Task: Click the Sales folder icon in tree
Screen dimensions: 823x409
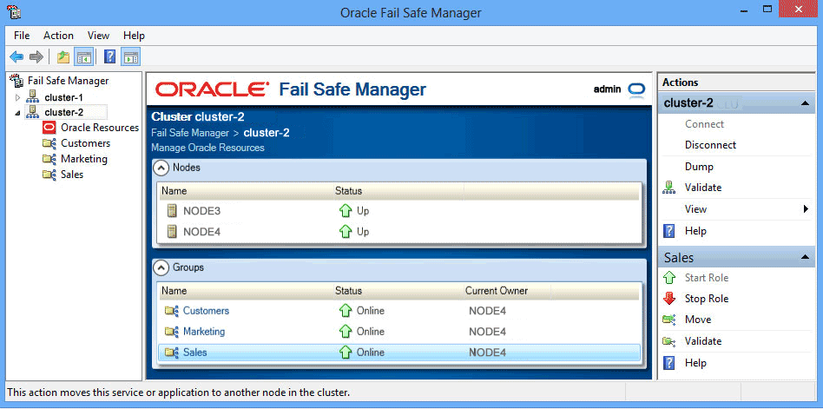Action: [x=49, y=175]
